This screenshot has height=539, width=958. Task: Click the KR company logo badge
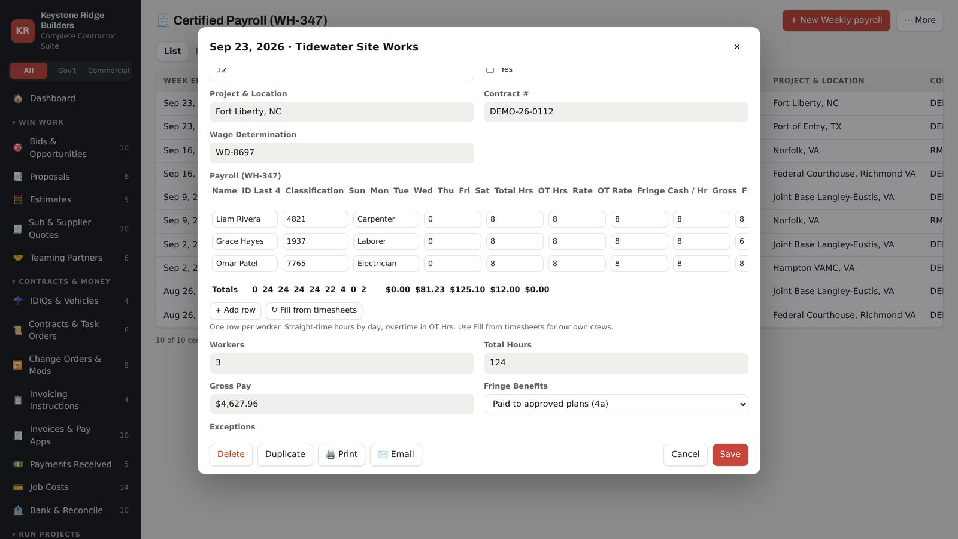23,31
